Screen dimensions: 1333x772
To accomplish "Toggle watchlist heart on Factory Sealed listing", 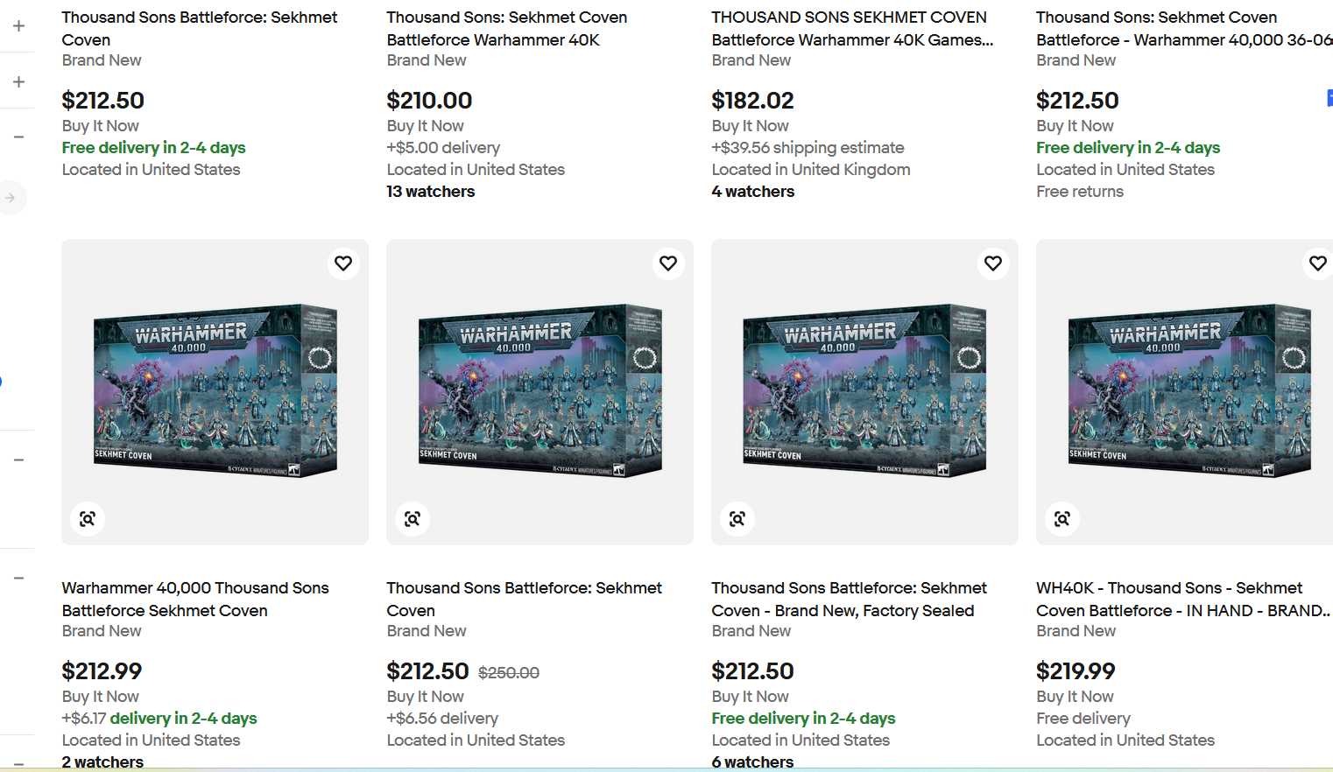I will (x=993, y=263).
